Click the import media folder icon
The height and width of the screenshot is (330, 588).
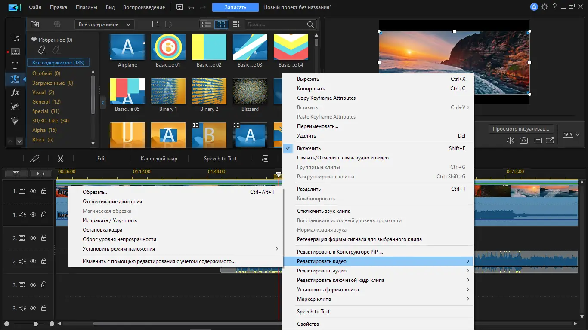(35, 24)
